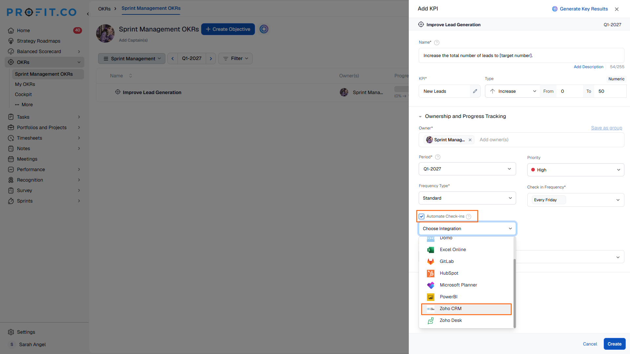Open Frequency Type Standard dropdown
Screen dimensions: 630x354
(467, 198)
